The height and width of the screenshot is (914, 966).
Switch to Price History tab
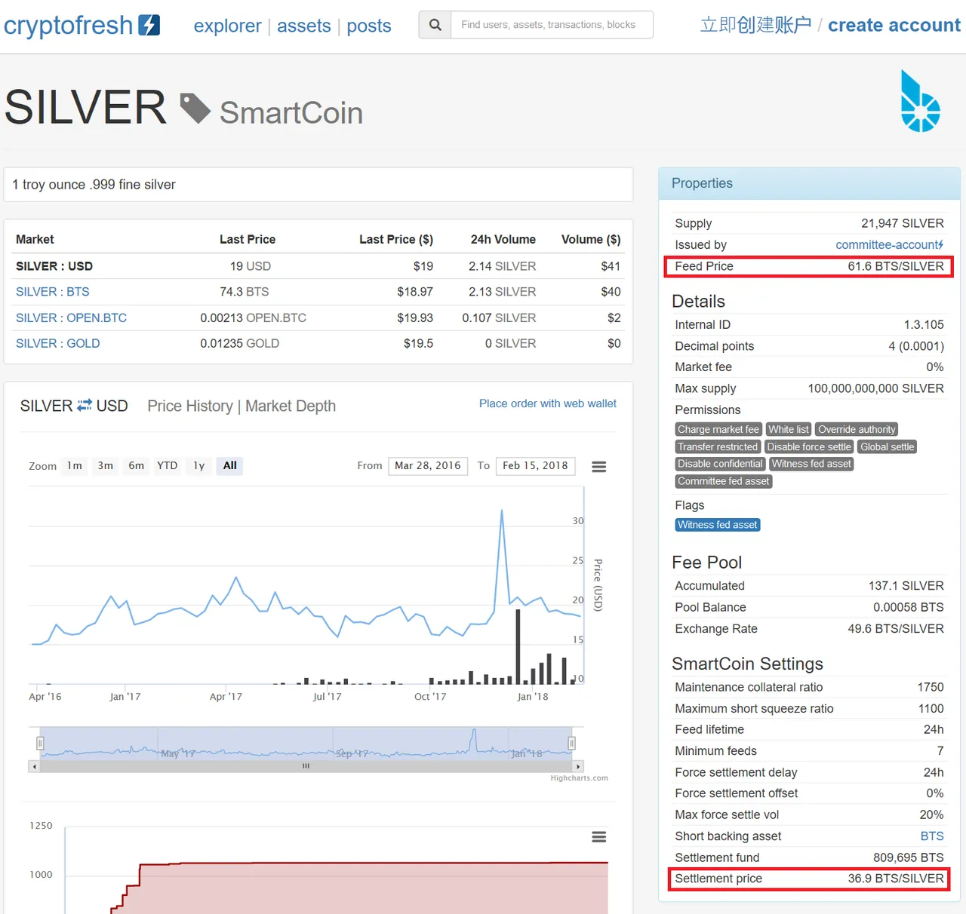(190, 406)
